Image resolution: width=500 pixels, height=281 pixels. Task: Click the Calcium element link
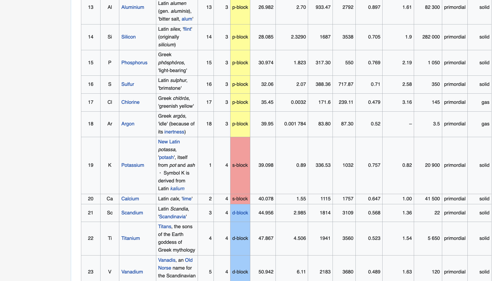tap(130, 199)
